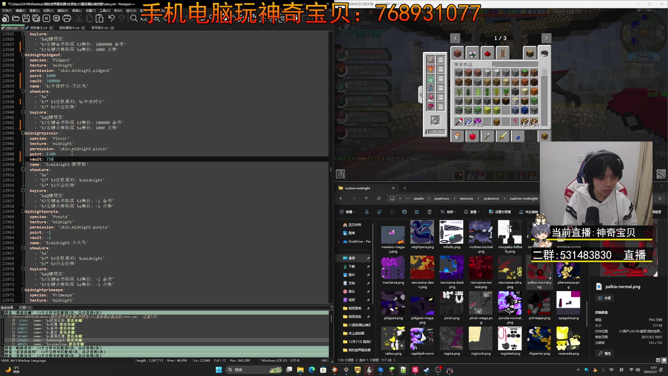Click the Cut scissors icon in Notepad++ toolbar

coord(79,18)
